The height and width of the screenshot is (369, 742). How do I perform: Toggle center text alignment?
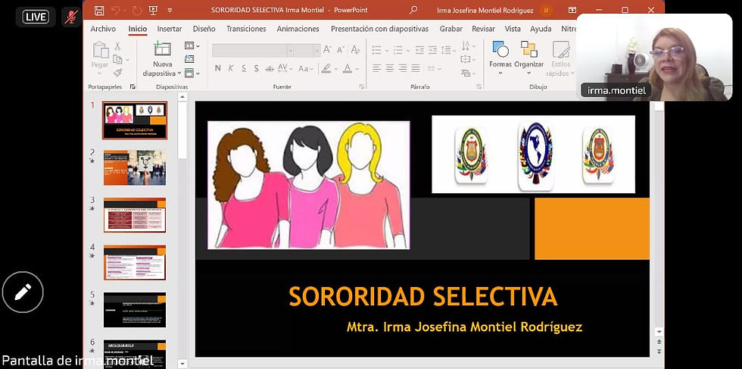(389, 68)
